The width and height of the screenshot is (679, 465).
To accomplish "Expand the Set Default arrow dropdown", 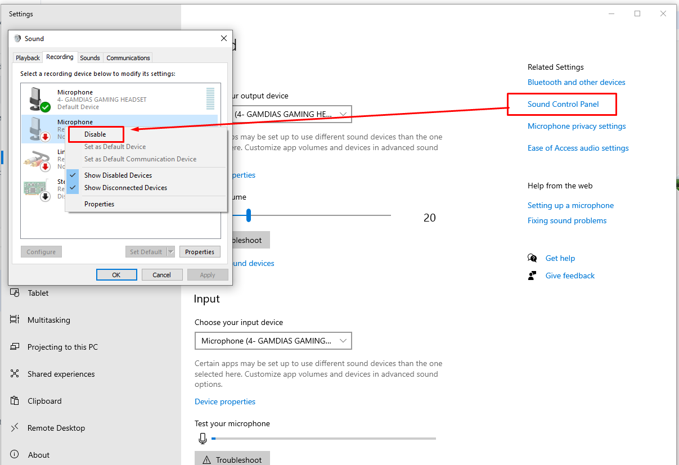I will click(171, 252).
